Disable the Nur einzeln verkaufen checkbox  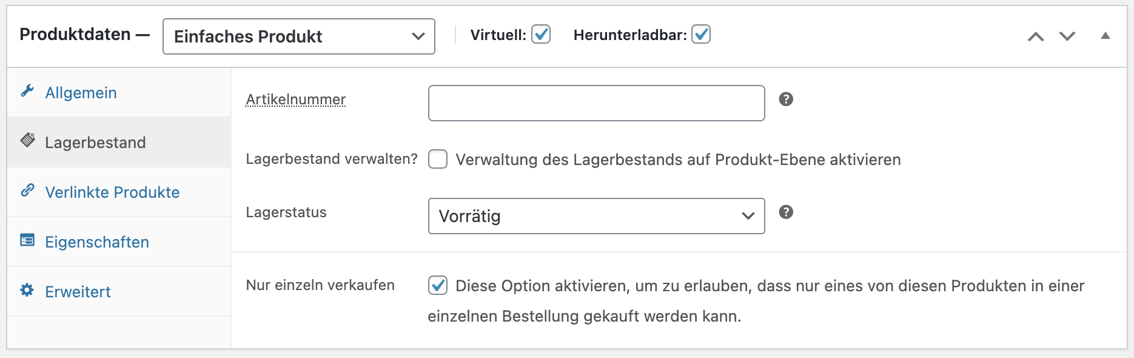438,285
